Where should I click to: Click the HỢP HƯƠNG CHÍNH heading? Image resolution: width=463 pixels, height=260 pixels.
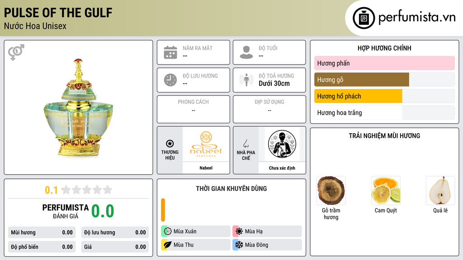coord(384,48)
